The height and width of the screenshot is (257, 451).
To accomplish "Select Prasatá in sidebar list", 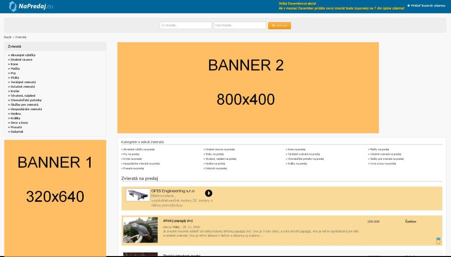I will click(x=16, y=127).
